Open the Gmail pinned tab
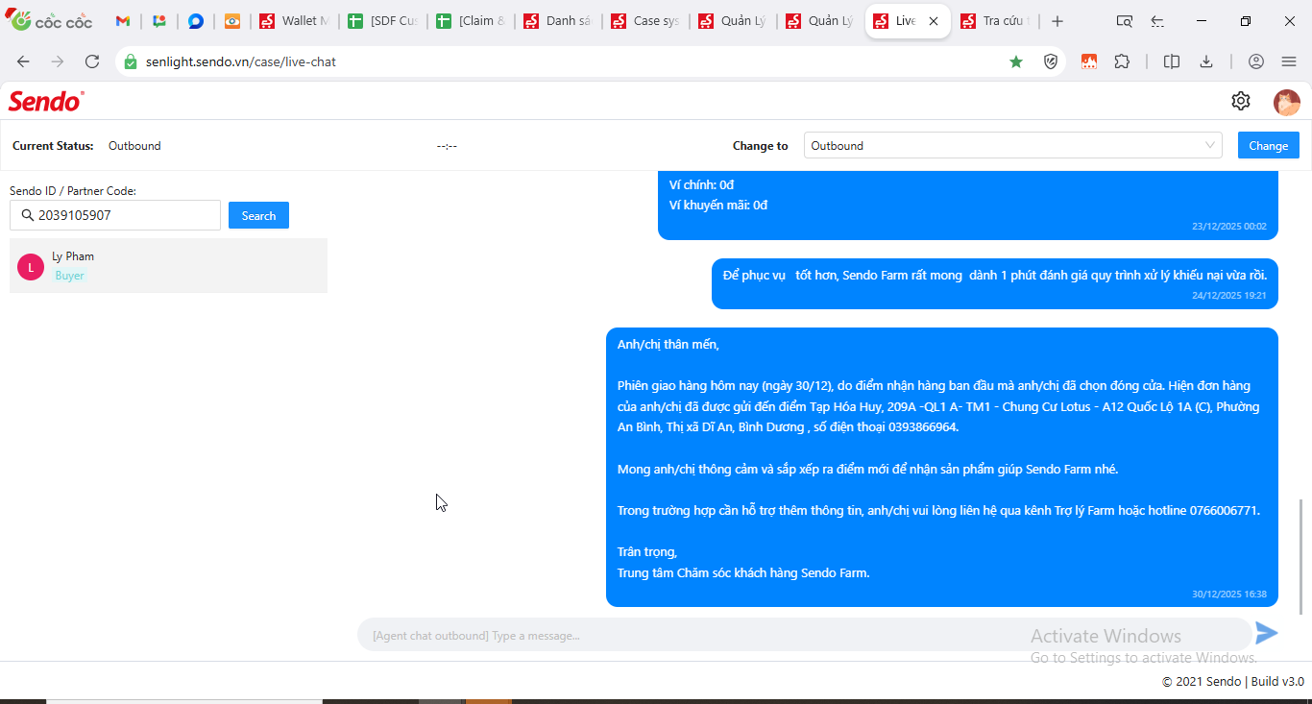Screen dimensions: 1312x704 pyautogui.click(x=123, y=21)
